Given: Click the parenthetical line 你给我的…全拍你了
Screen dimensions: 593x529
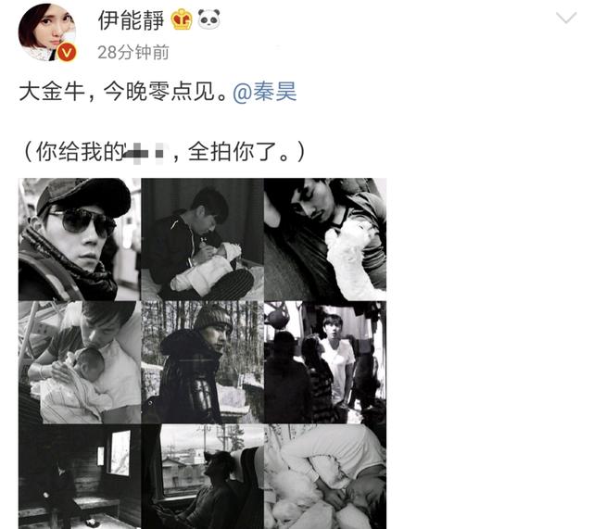Looking at the screenshot, I should coord(163,152).
